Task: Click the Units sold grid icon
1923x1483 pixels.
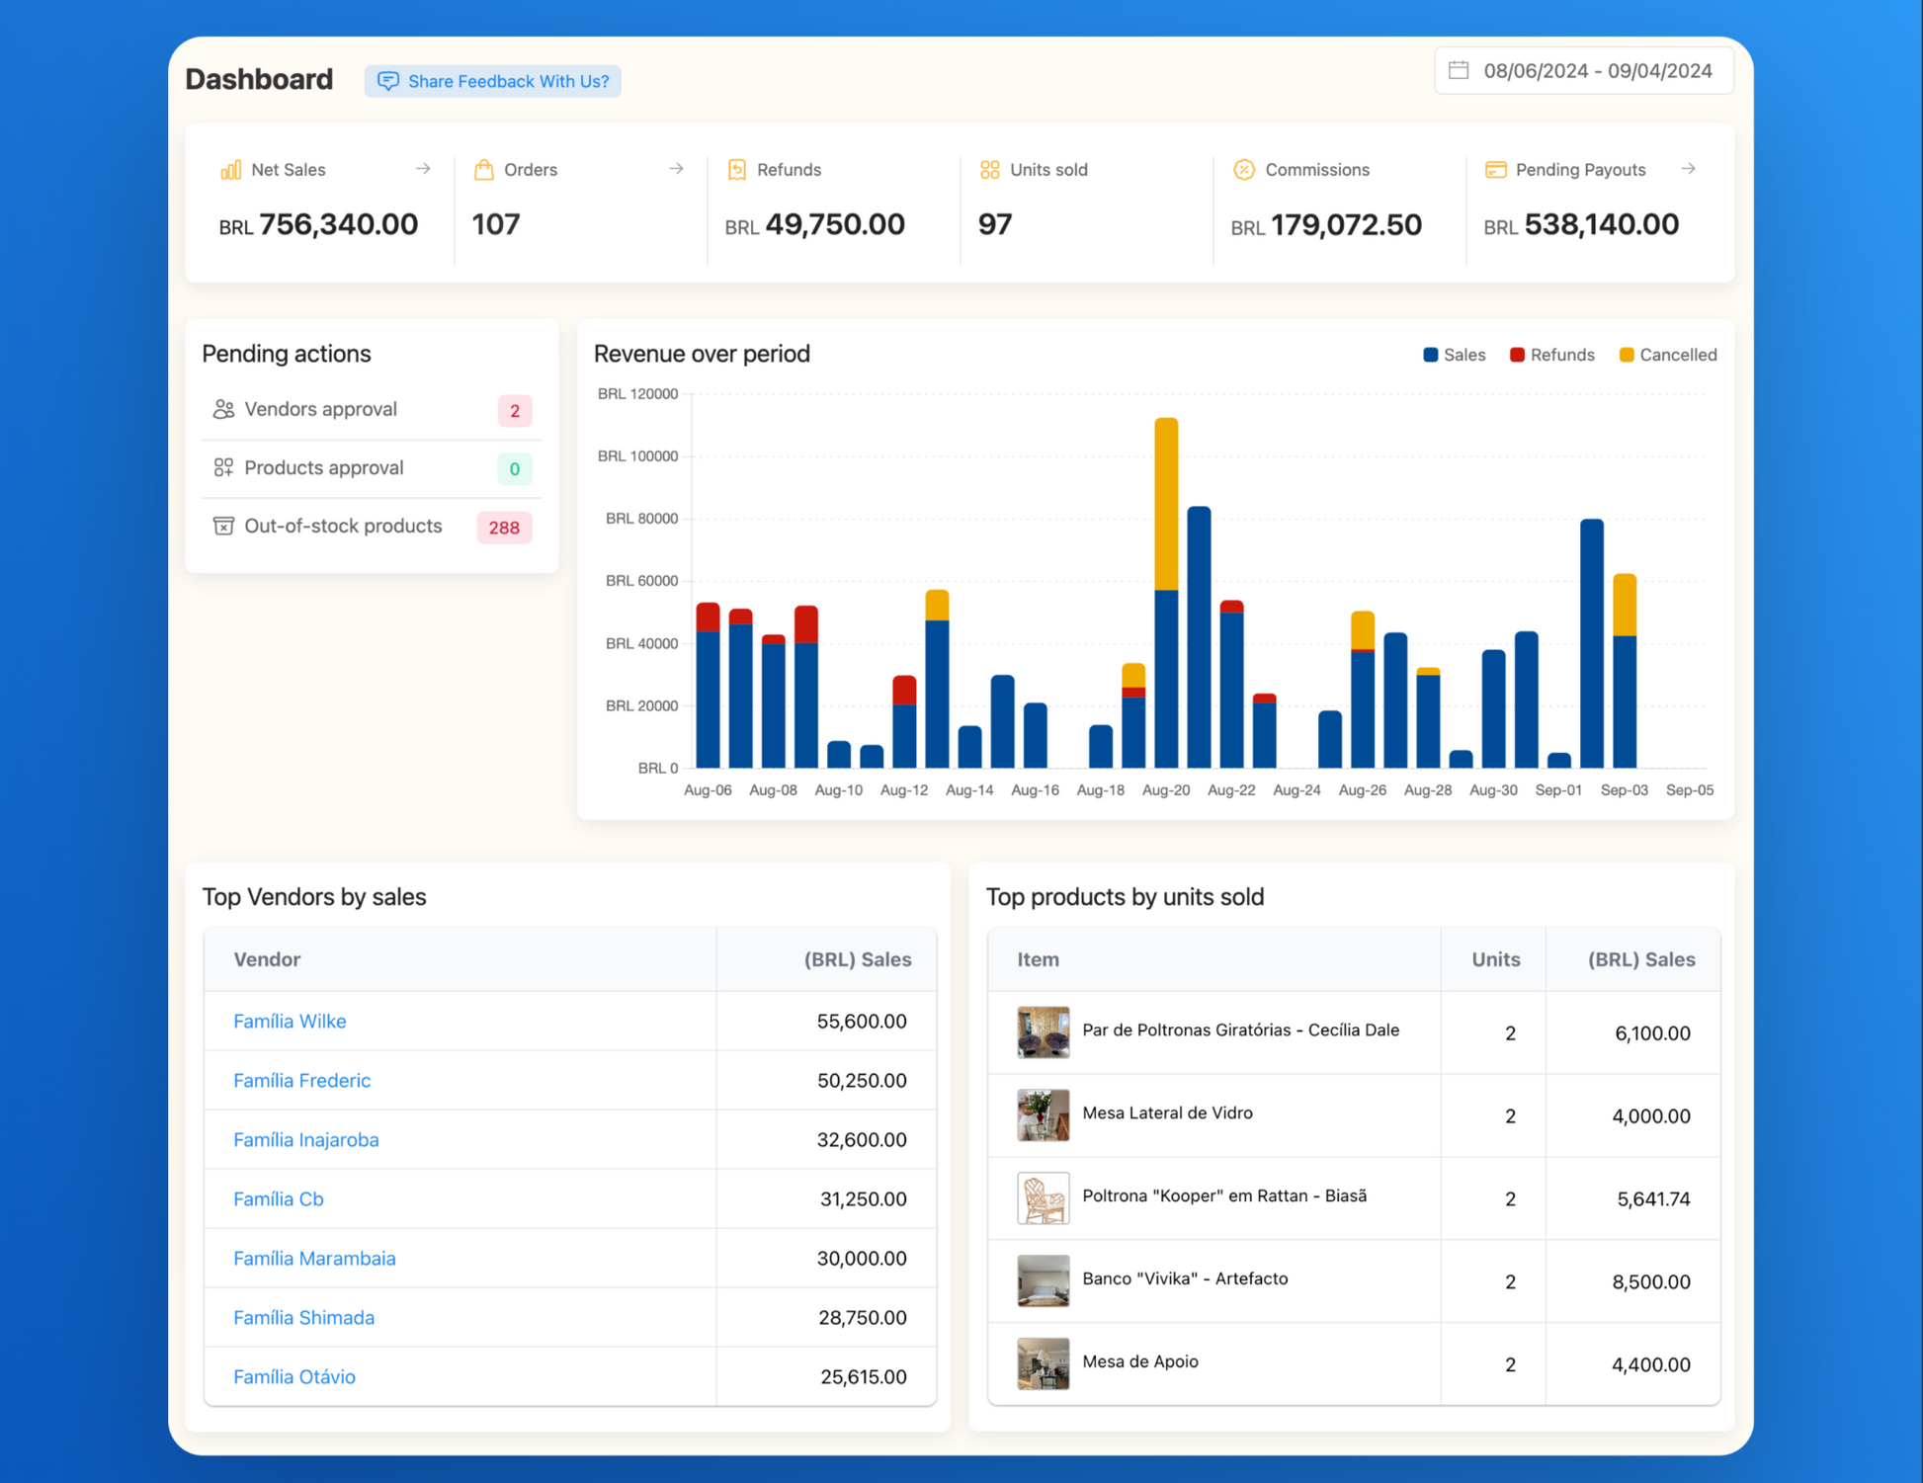Action: pos(989,170)
